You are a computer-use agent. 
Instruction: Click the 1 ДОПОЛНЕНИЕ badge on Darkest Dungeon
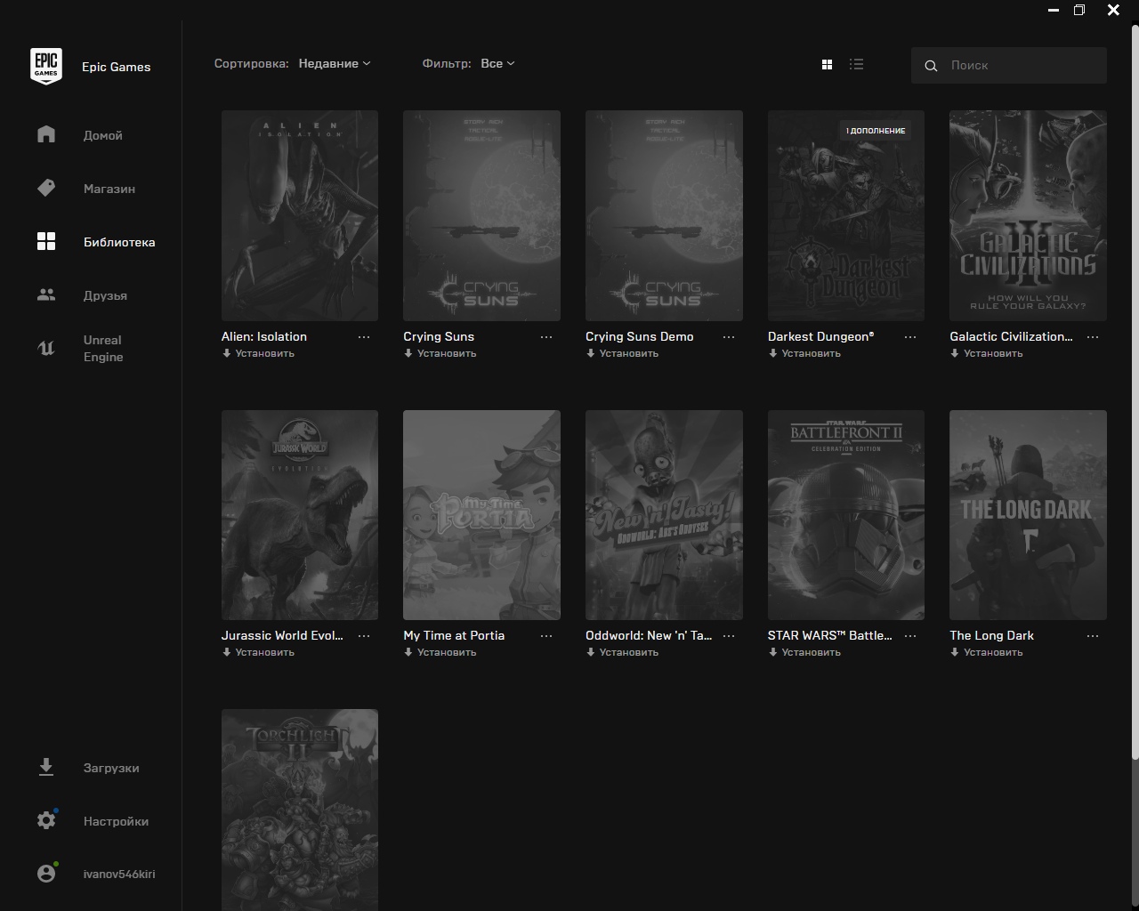876,131
